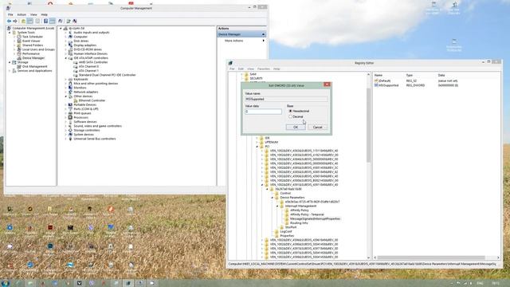Select MSISupported value in Registry Editor list
Image resolution: width=510 pixels, height=287 pixels.
(x=388, y=85)
